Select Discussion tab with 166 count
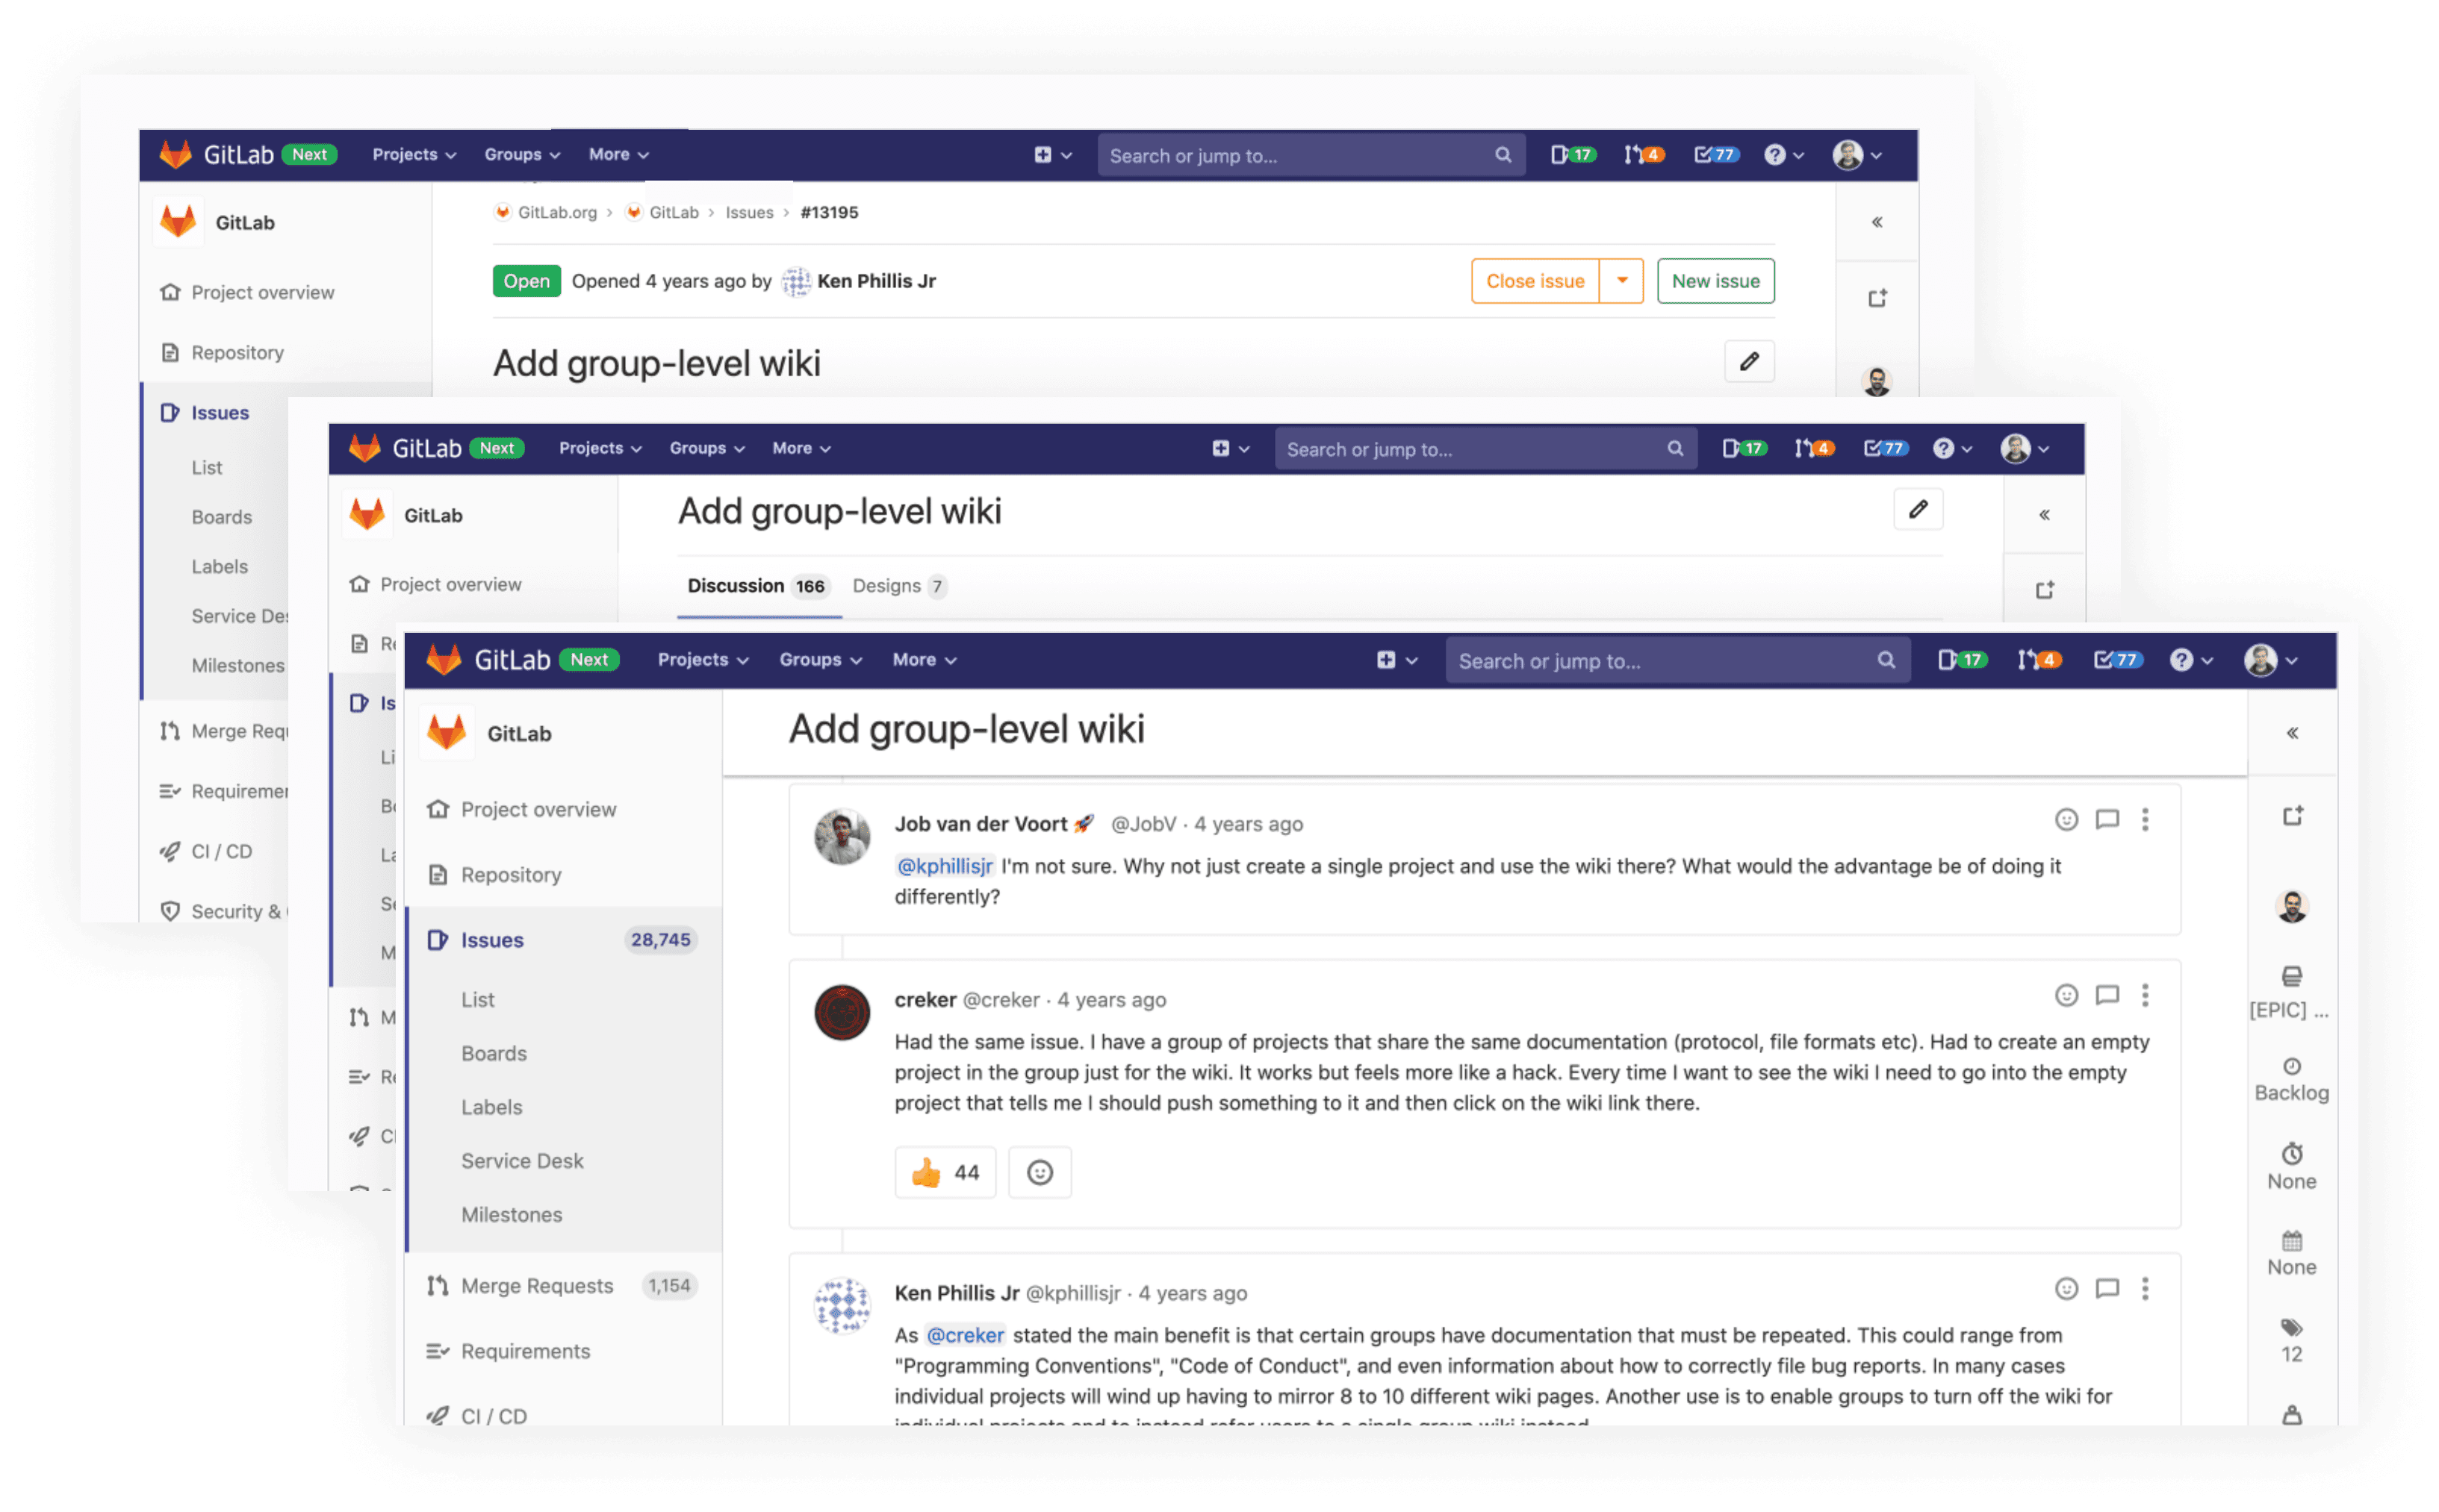Screen dimensions: 2439x1512 756,586
